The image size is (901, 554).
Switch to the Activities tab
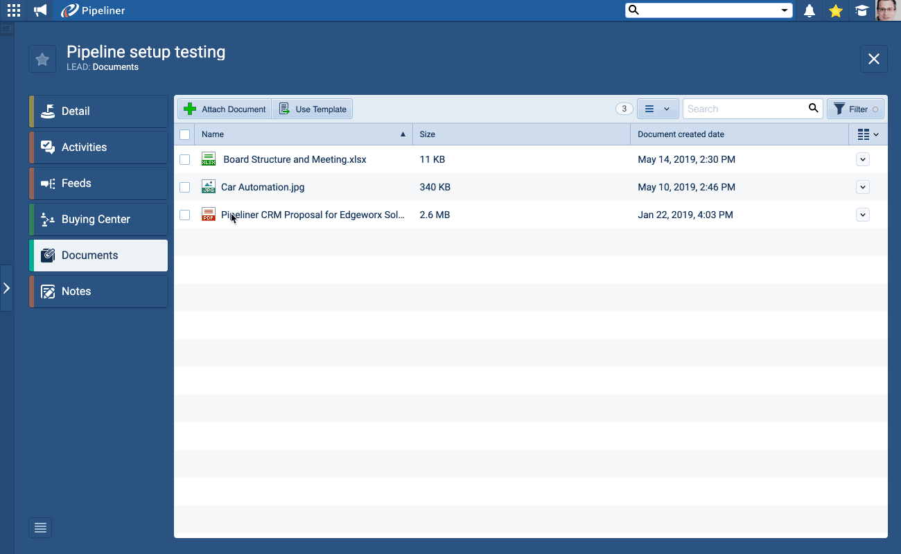(x=98, y=148)
